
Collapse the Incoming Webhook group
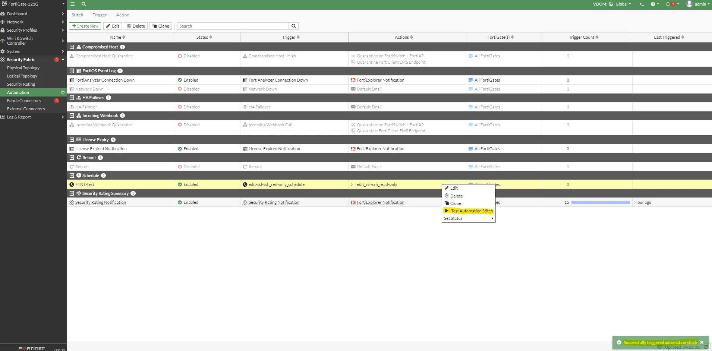[x=72, y=116]
